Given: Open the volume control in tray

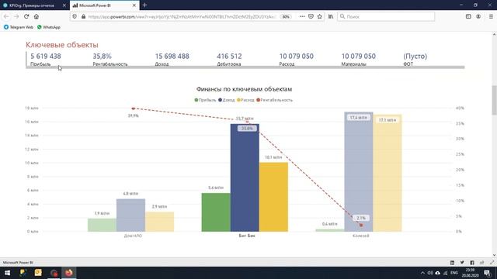Looking at the screenshot, I should pyautogui.click(x=430, y=273).
